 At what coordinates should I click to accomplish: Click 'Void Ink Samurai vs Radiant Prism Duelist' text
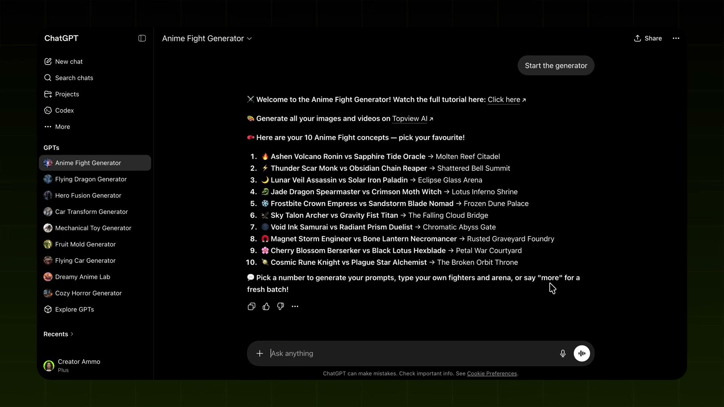342,227
